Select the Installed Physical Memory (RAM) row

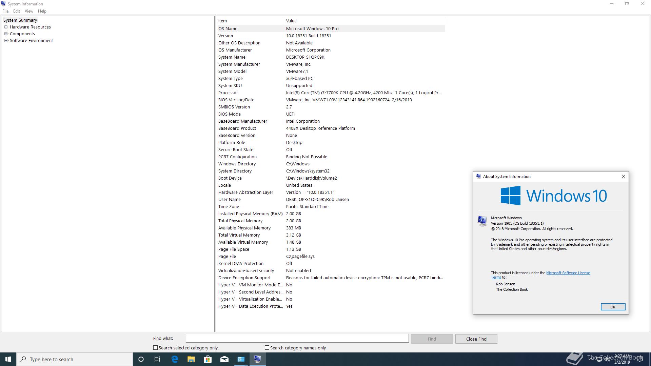[331, 213]
